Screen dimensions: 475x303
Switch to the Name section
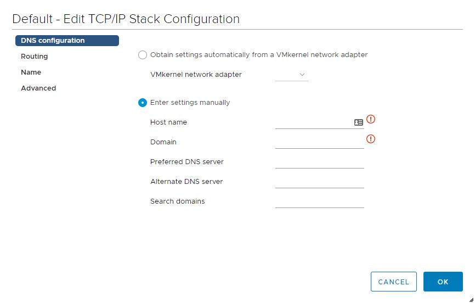(x=31, y=72)
